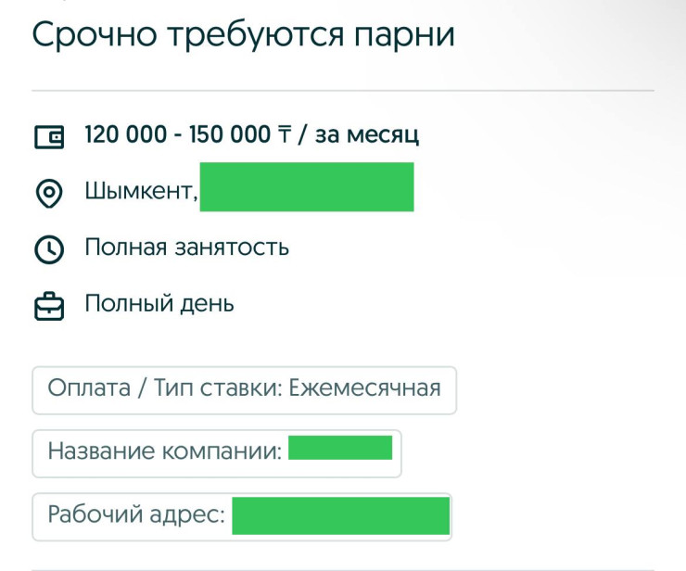Click the "за месяц" salary period text
The height and width of the screenshot is (571, 686).
367,135
